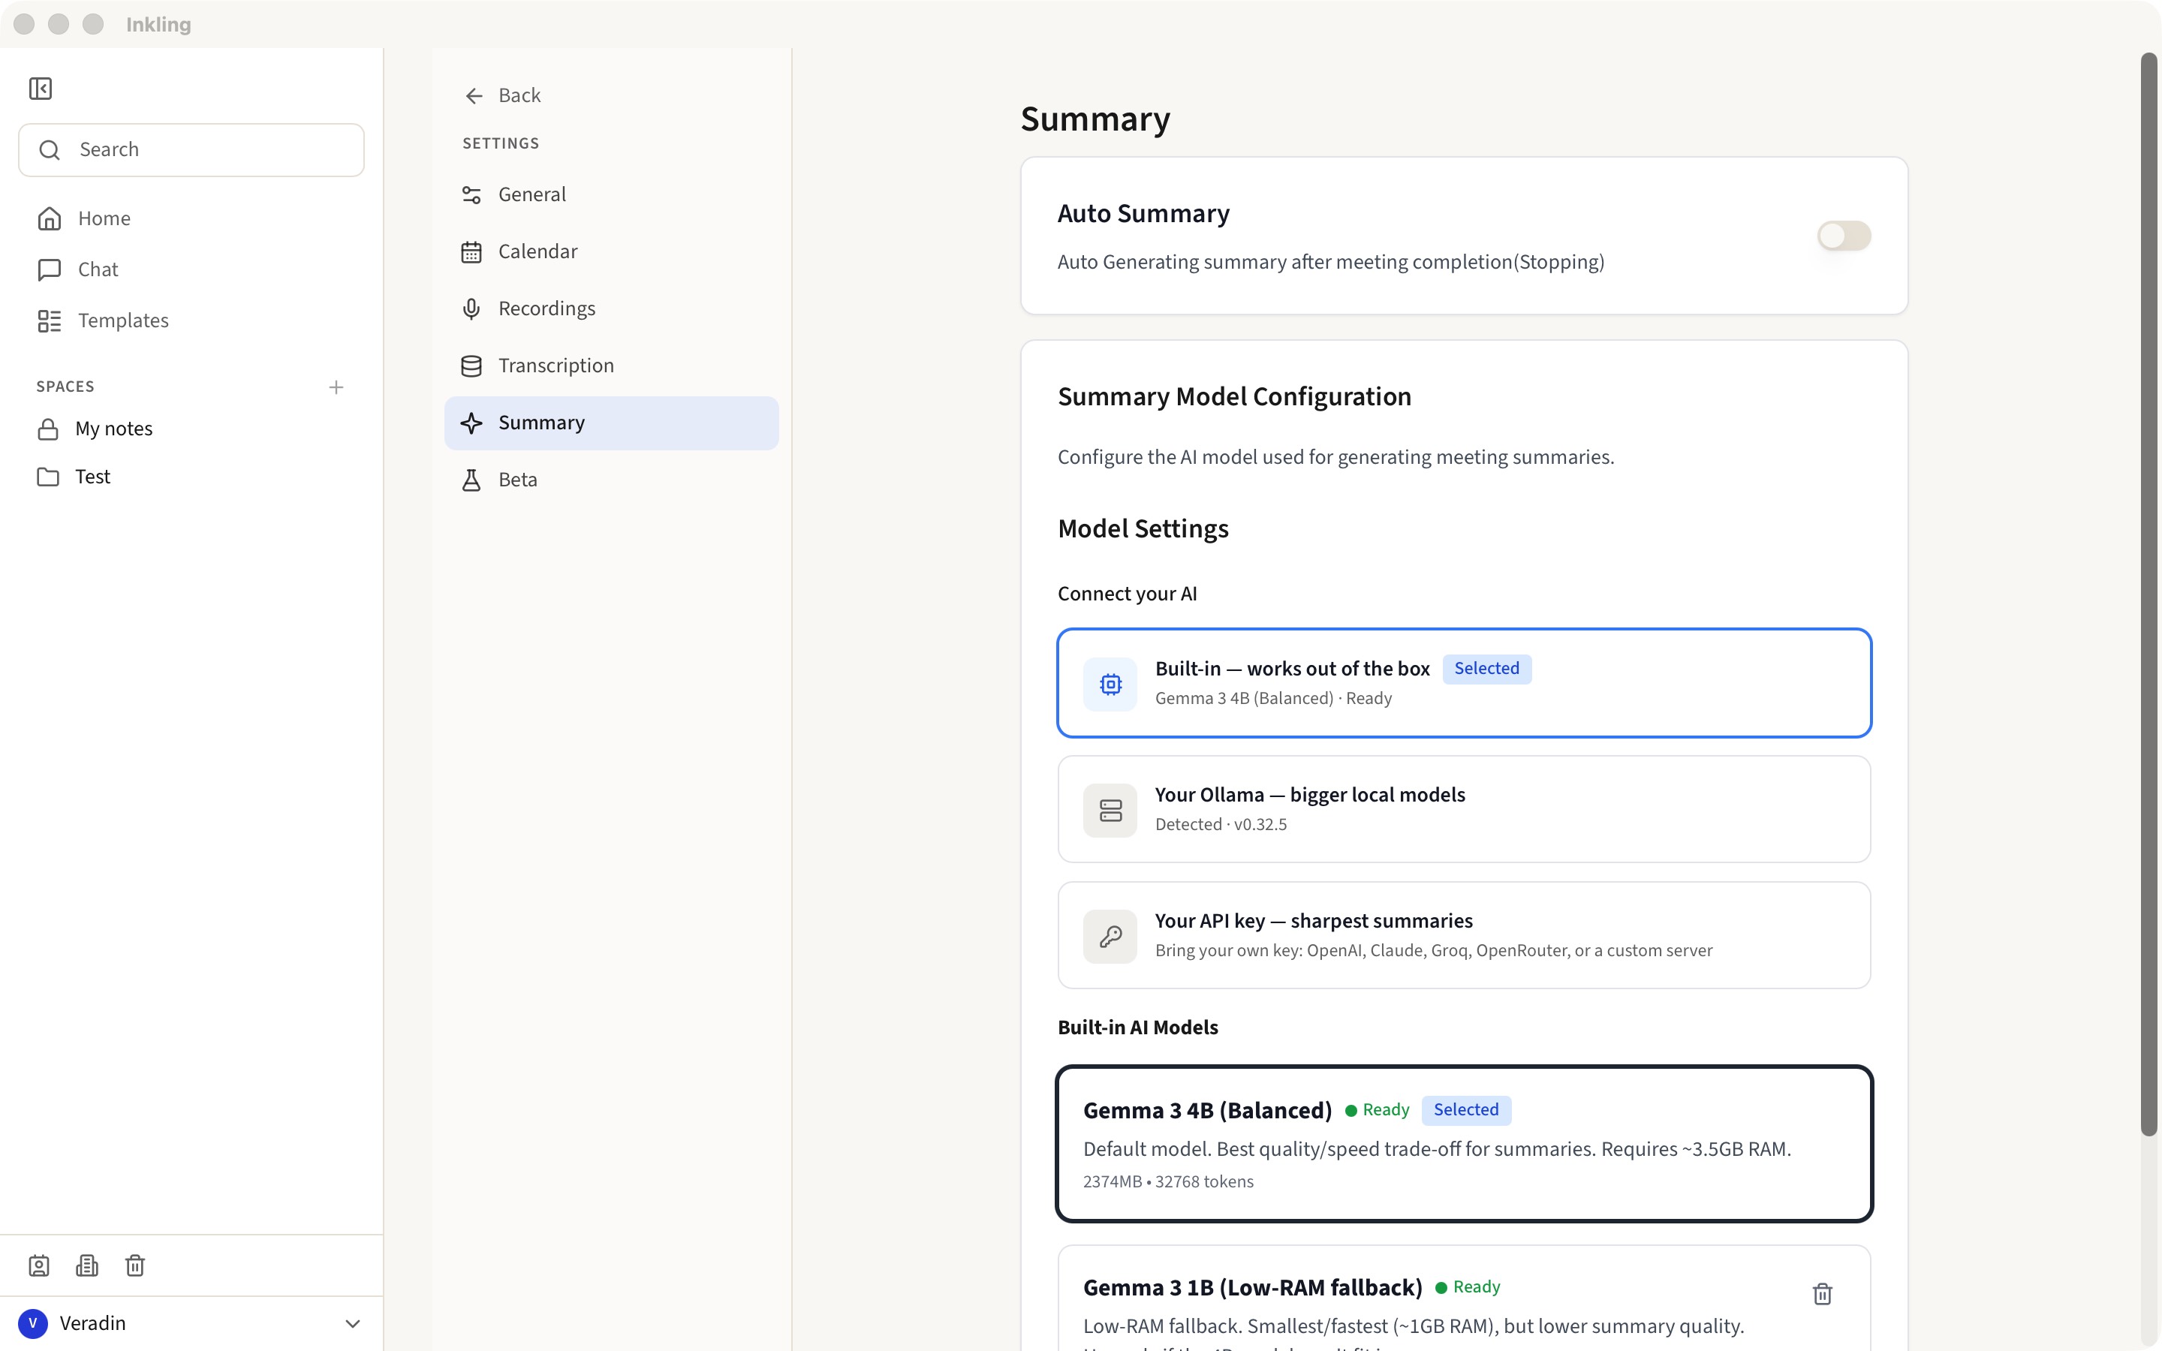2162x1351 pixels.
Task: Click the server icon of the Ollama option
Action: [x=1110, y=811]
